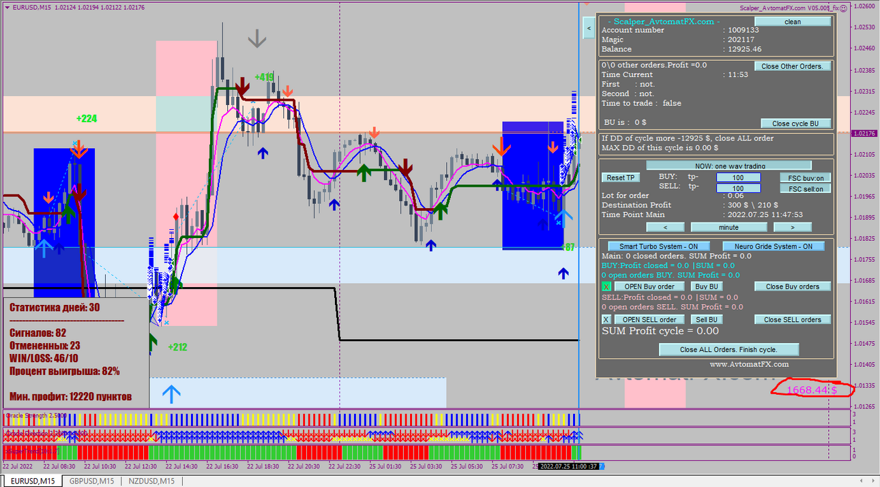Click Close SELL orders

point(793,319)
